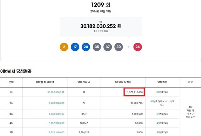Click the 4개번호 일치 criteria text
The image size is (201, 136).
point(162,123)
